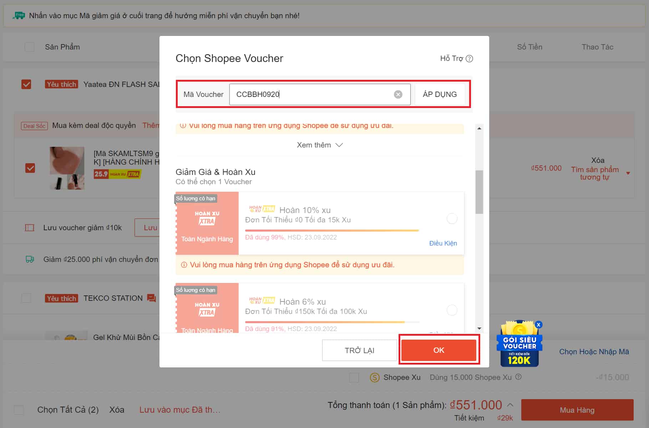
Task: Expand the total payment details chevron
Action: pos(510,405)
